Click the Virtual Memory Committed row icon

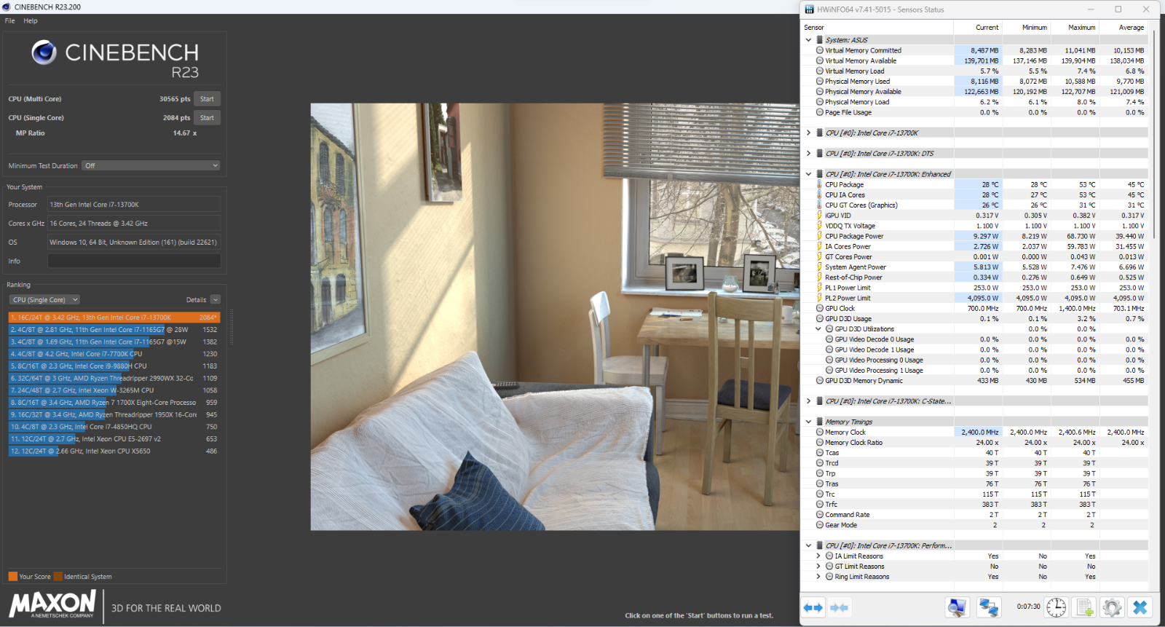pyautogui.click(x=819, y=50)
